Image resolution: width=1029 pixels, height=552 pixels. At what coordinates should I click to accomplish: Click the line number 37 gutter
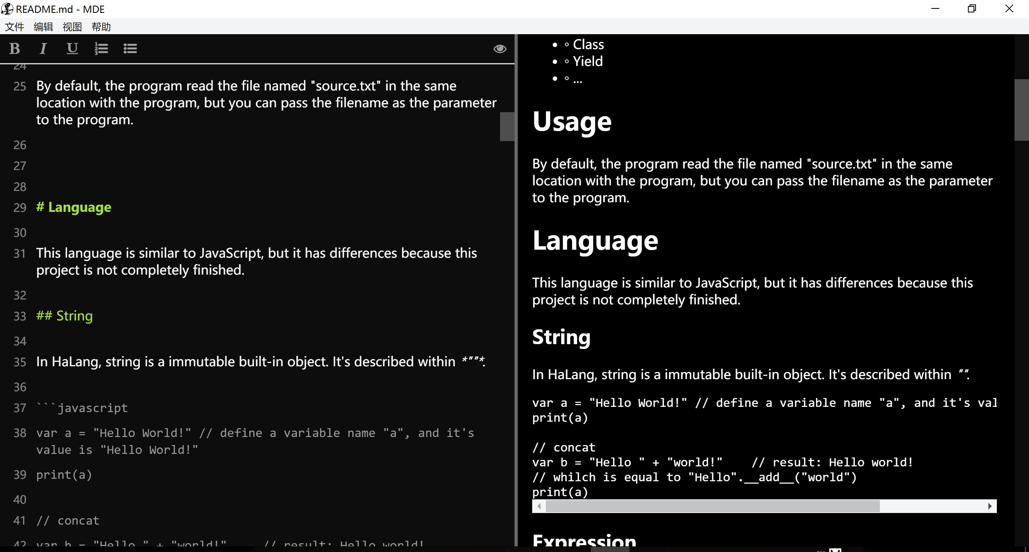pyautogui.click(x=20, y=408)
